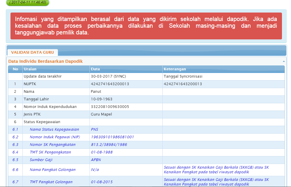Image resolution: width=291 pixels, height=187 pixels.
Task: Open the VALIDASI DATA GURU tab
Action: tap(32, 53)
